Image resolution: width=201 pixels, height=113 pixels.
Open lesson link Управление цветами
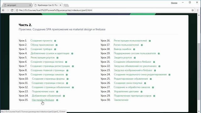[x=126, y=91]
